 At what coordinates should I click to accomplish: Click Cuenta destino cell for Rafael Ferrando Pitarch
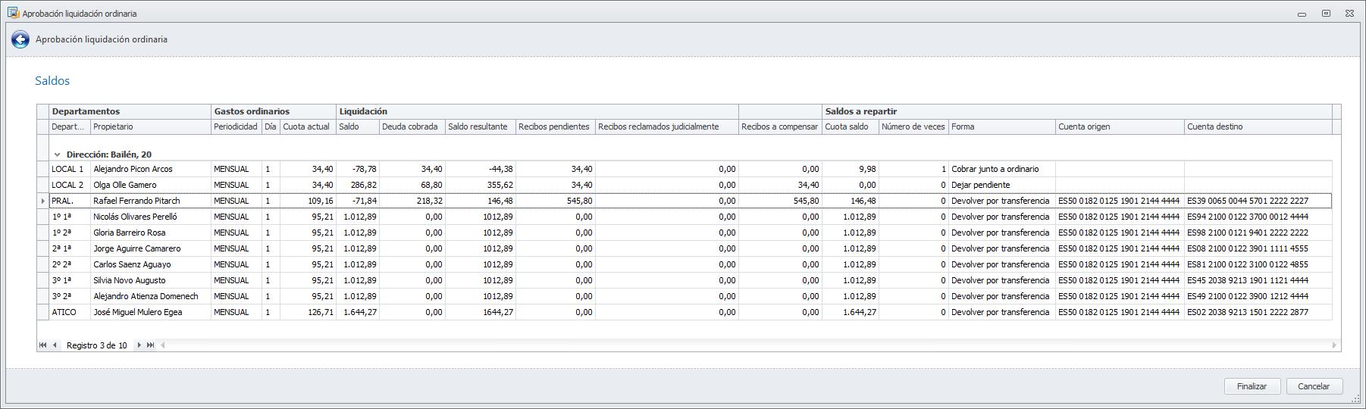pyautogui.click(x=1257, y=201)
